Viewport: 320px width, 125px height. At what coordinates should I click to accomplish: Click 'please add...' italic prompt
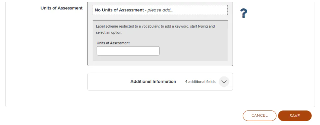tap(160, 10)
